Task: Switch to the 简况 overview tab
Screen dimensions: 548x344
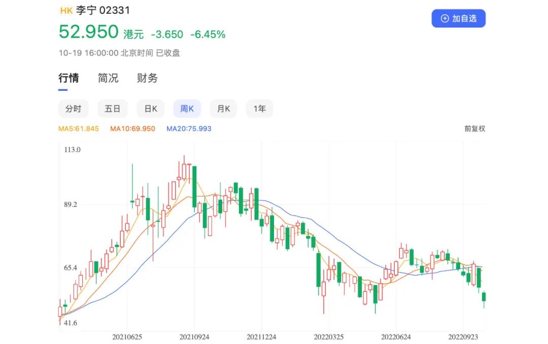Action: coord(107,78)
